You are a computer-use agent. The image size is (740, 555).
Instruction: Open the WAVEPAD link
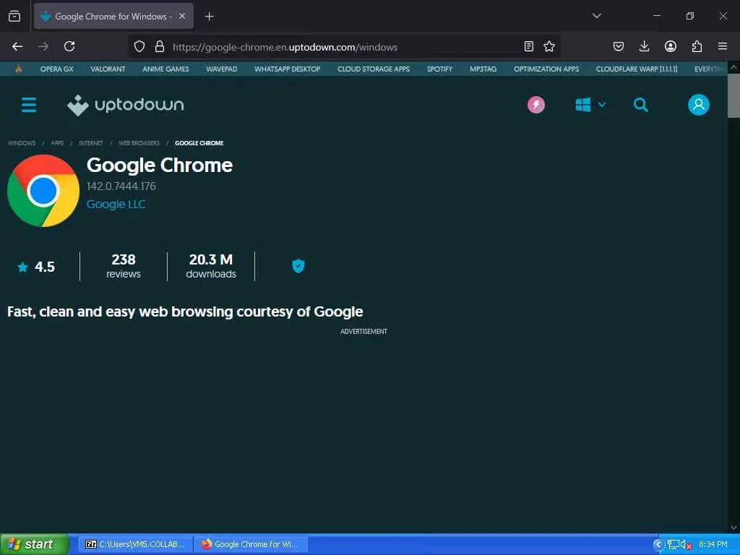[x=221, y=69]
